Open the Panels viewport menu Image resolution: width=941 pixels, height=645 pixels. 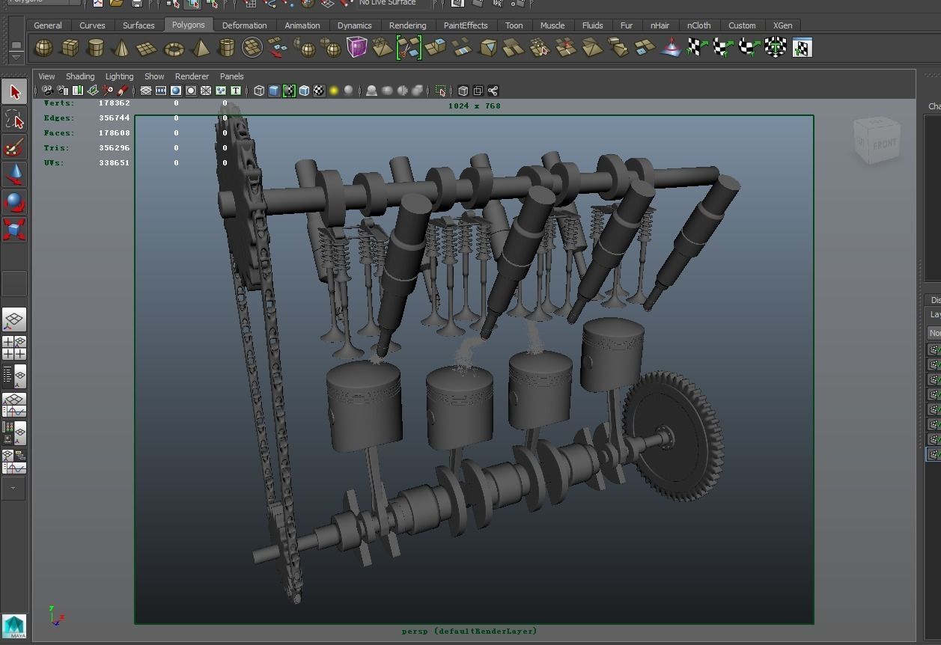pos(231,76)
